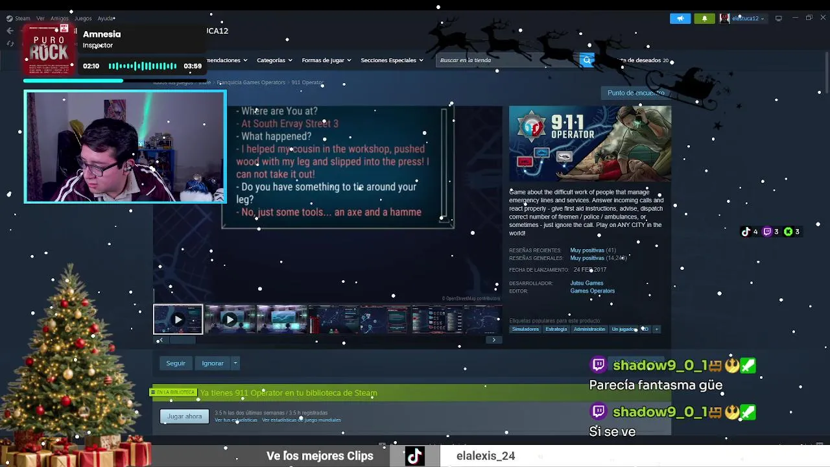This screenshot has width=830, height=467.
Task: Click the Simuladores tag
Action: (525, 329)
